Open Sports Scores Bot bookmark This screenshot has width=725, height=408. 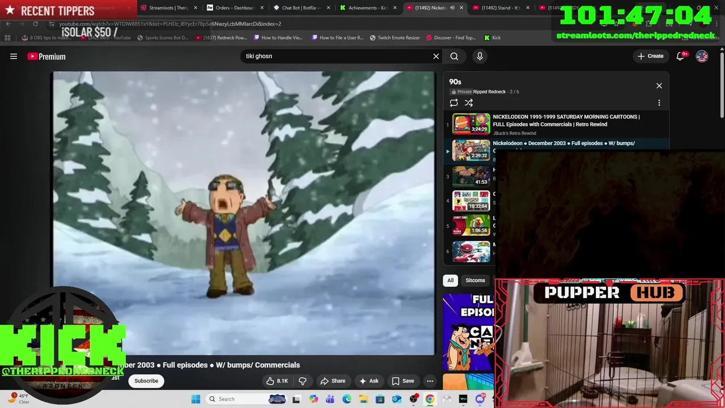tap(163, 38)
